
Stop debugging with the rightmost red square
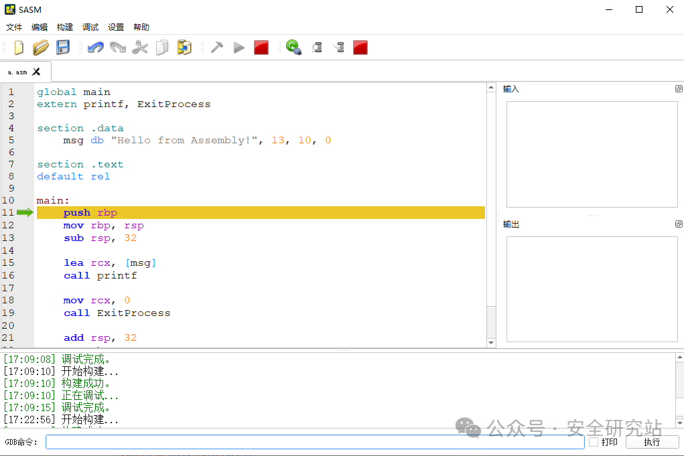click(360, 48)
